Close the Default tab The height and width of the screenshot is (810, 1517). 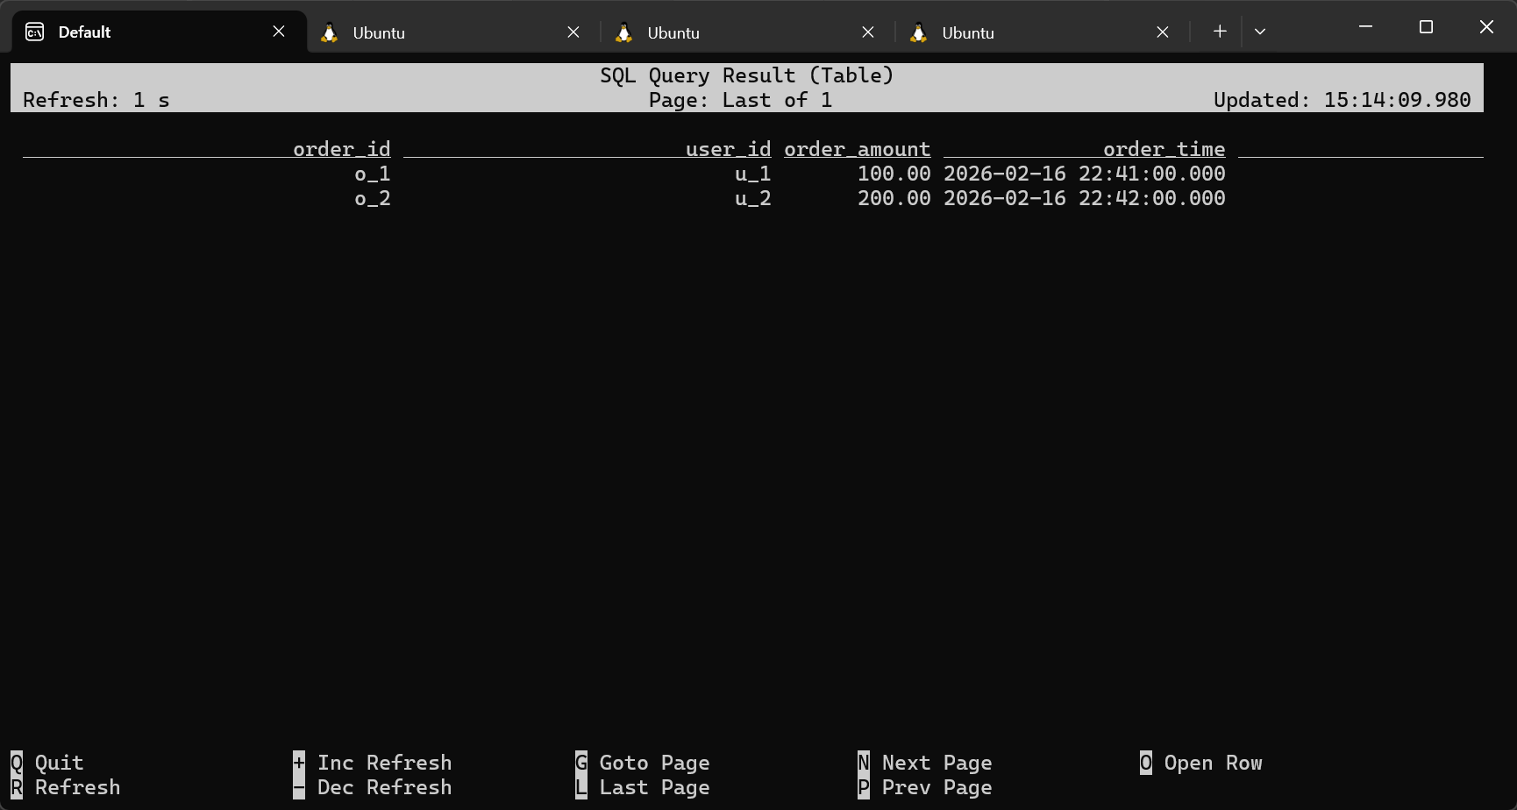pos(279,32)
